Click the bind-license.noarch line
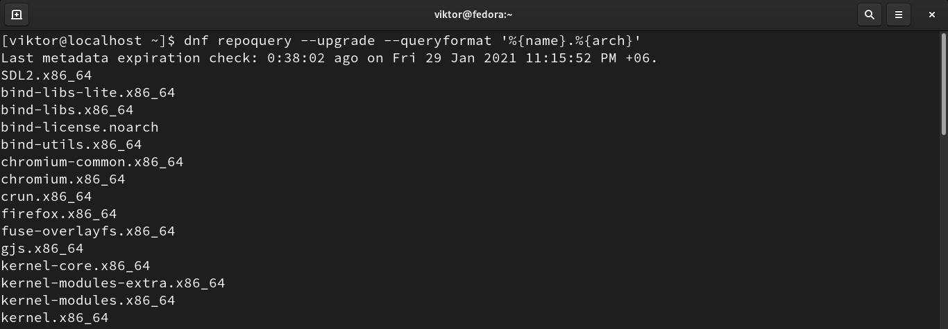The image size is (948, 329). tap(80, 127)
